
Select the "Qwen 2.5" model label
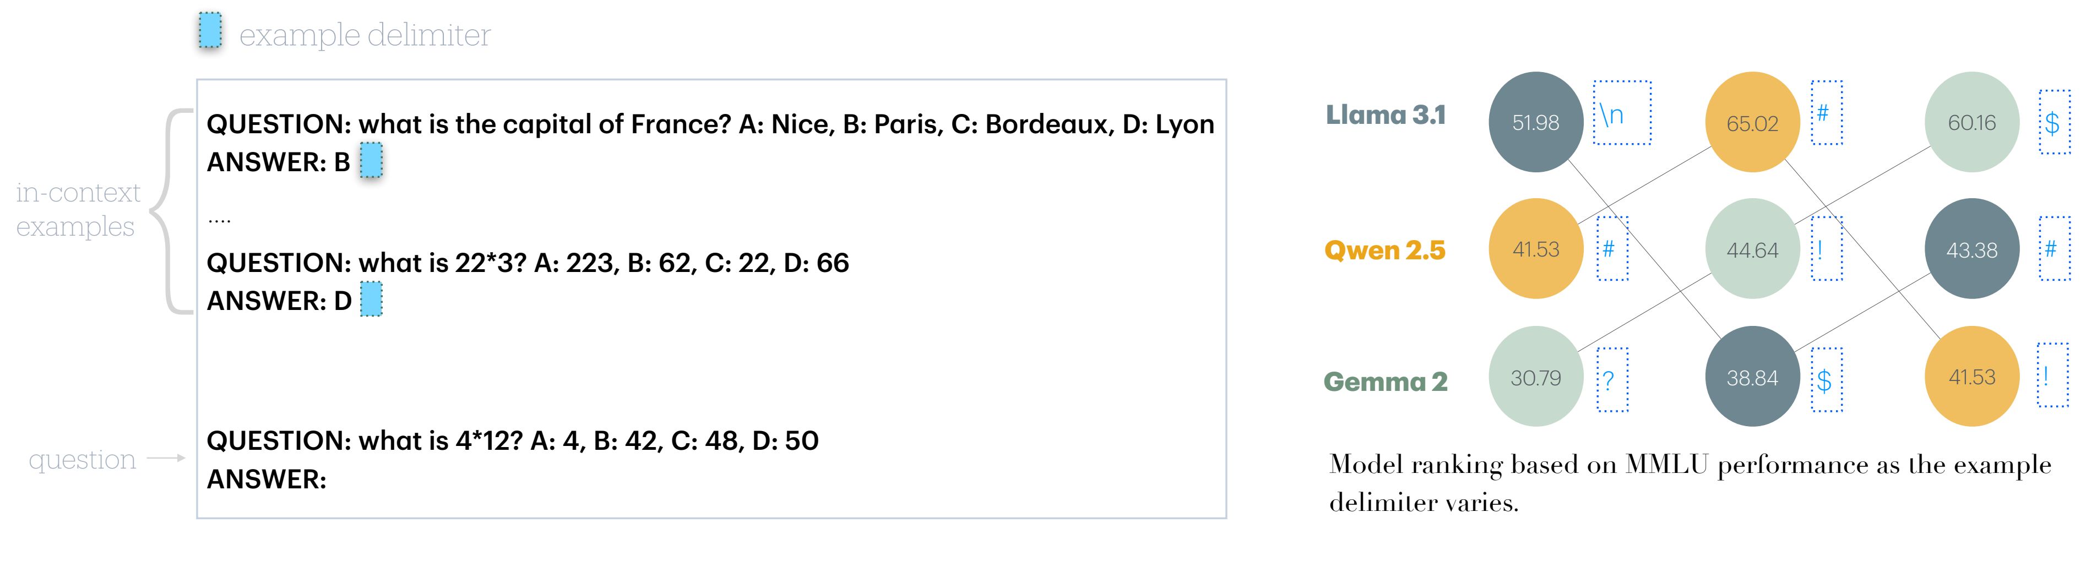tap(1385, 251)
